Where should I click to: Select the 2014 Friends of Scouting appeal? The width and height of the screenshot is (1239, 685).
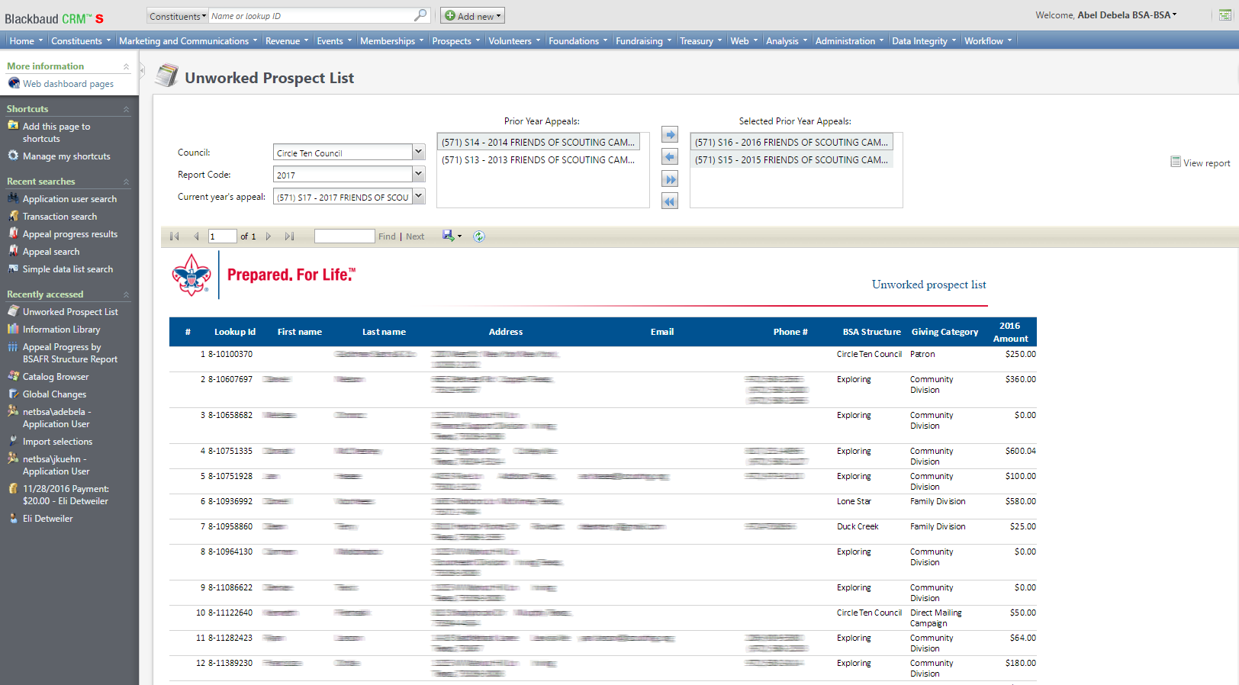click(x=538, y=142)
